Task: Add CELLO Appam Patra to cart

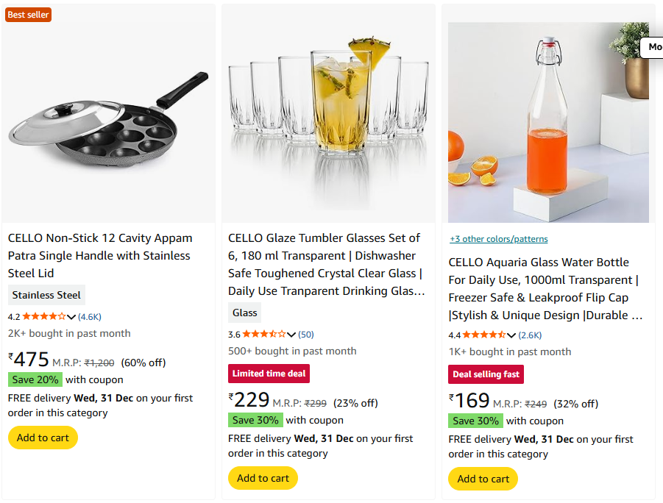Action: [x=43, y=438]
